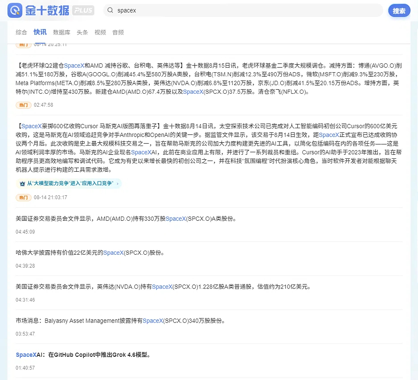Open the 视频 tab

[100, 32]
